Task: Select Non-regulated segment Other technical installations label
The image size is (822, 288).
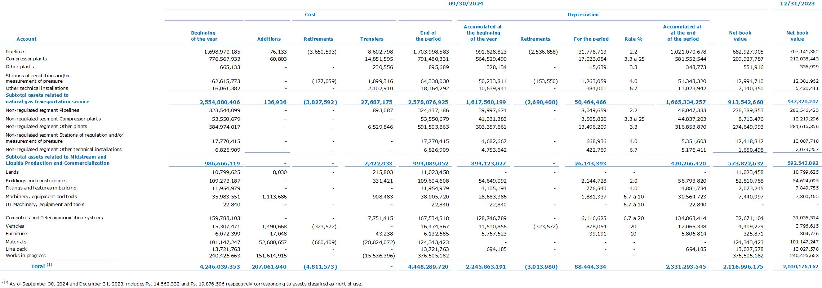Action: (x=64, y=150)
